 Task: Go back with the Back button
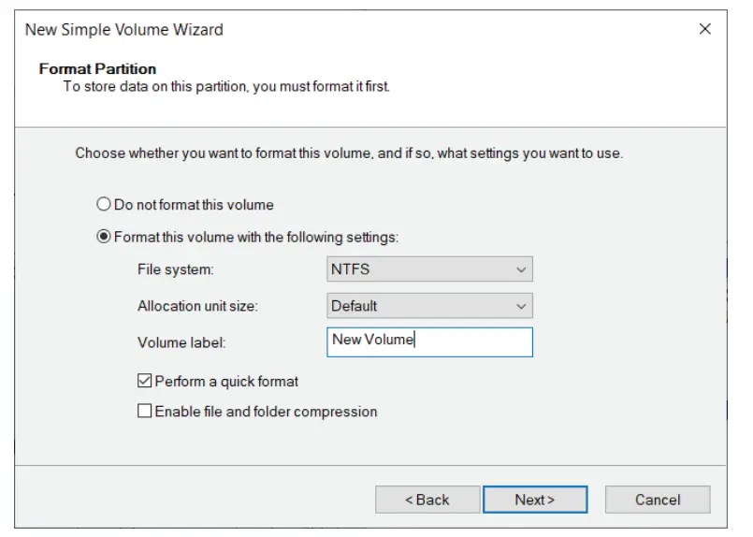427,500
